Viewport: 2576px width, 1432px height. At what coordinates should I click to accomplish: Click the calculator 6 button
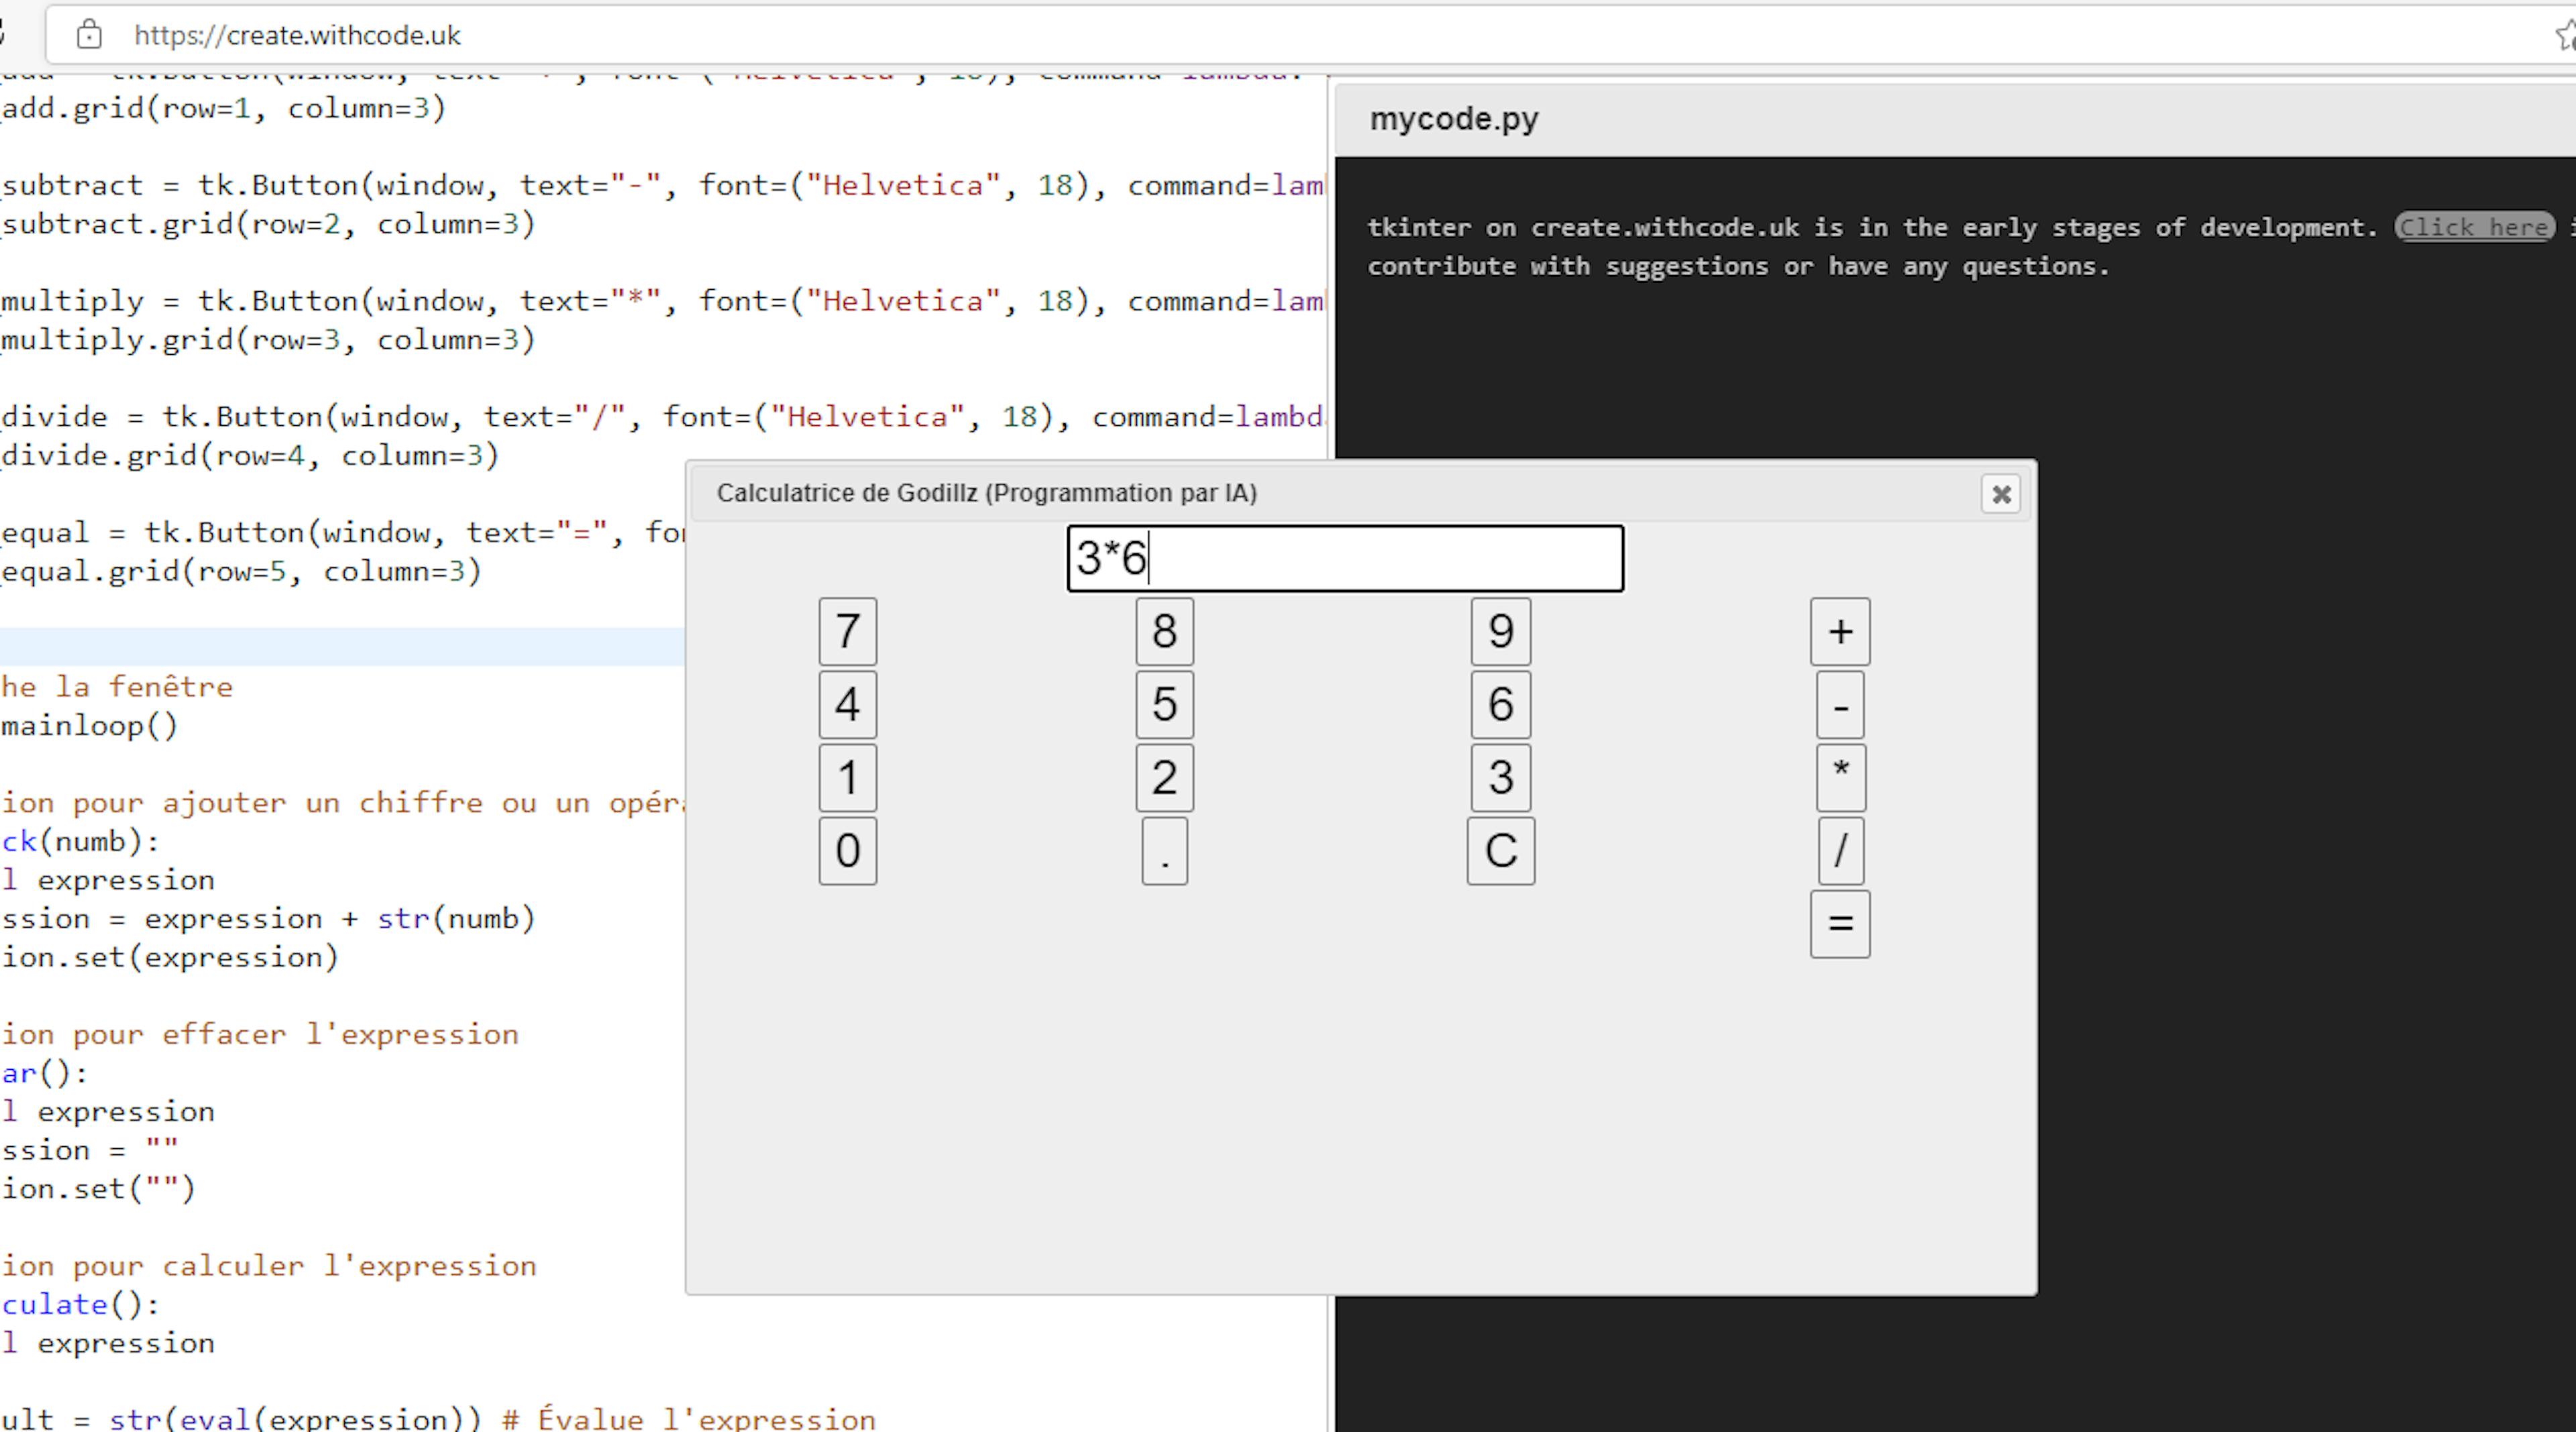[1500, 704]
